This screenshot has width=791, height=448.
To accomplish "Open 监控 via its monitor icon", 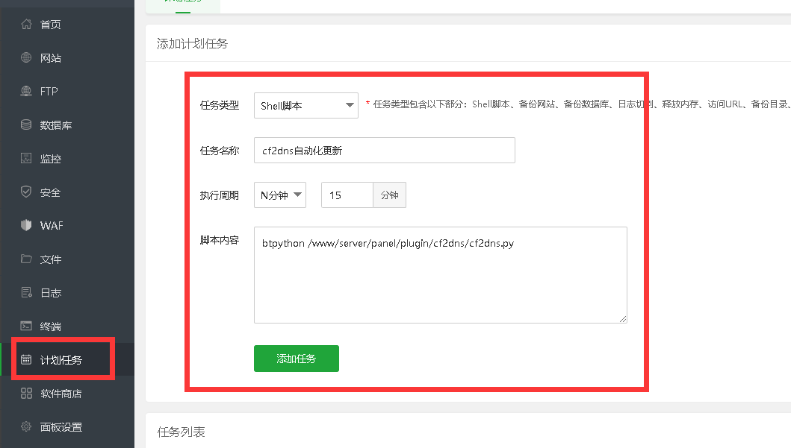I will click(x=26, y=159).
